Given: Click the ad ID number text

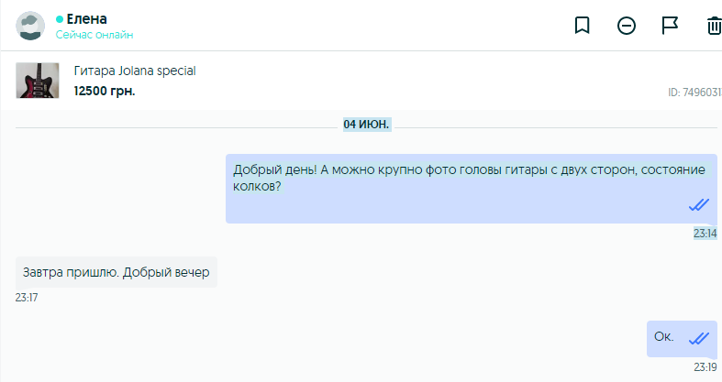Looking at the screenshot, I should [694, 93].
